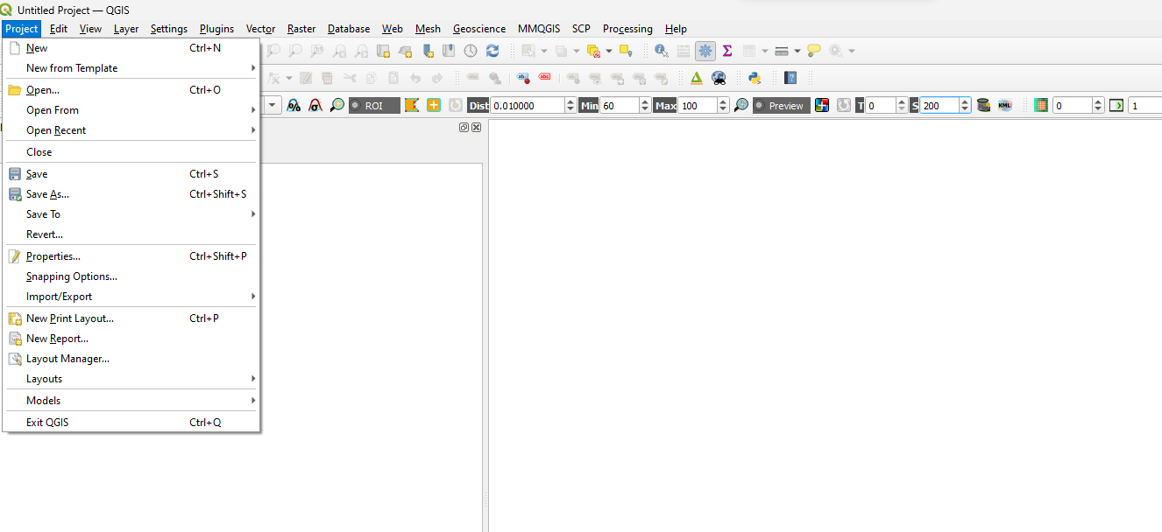Viewport: 1162px width, 532px height.
Task: Open the Temporal Controller clock icon
Action: (x=471, y=52)
